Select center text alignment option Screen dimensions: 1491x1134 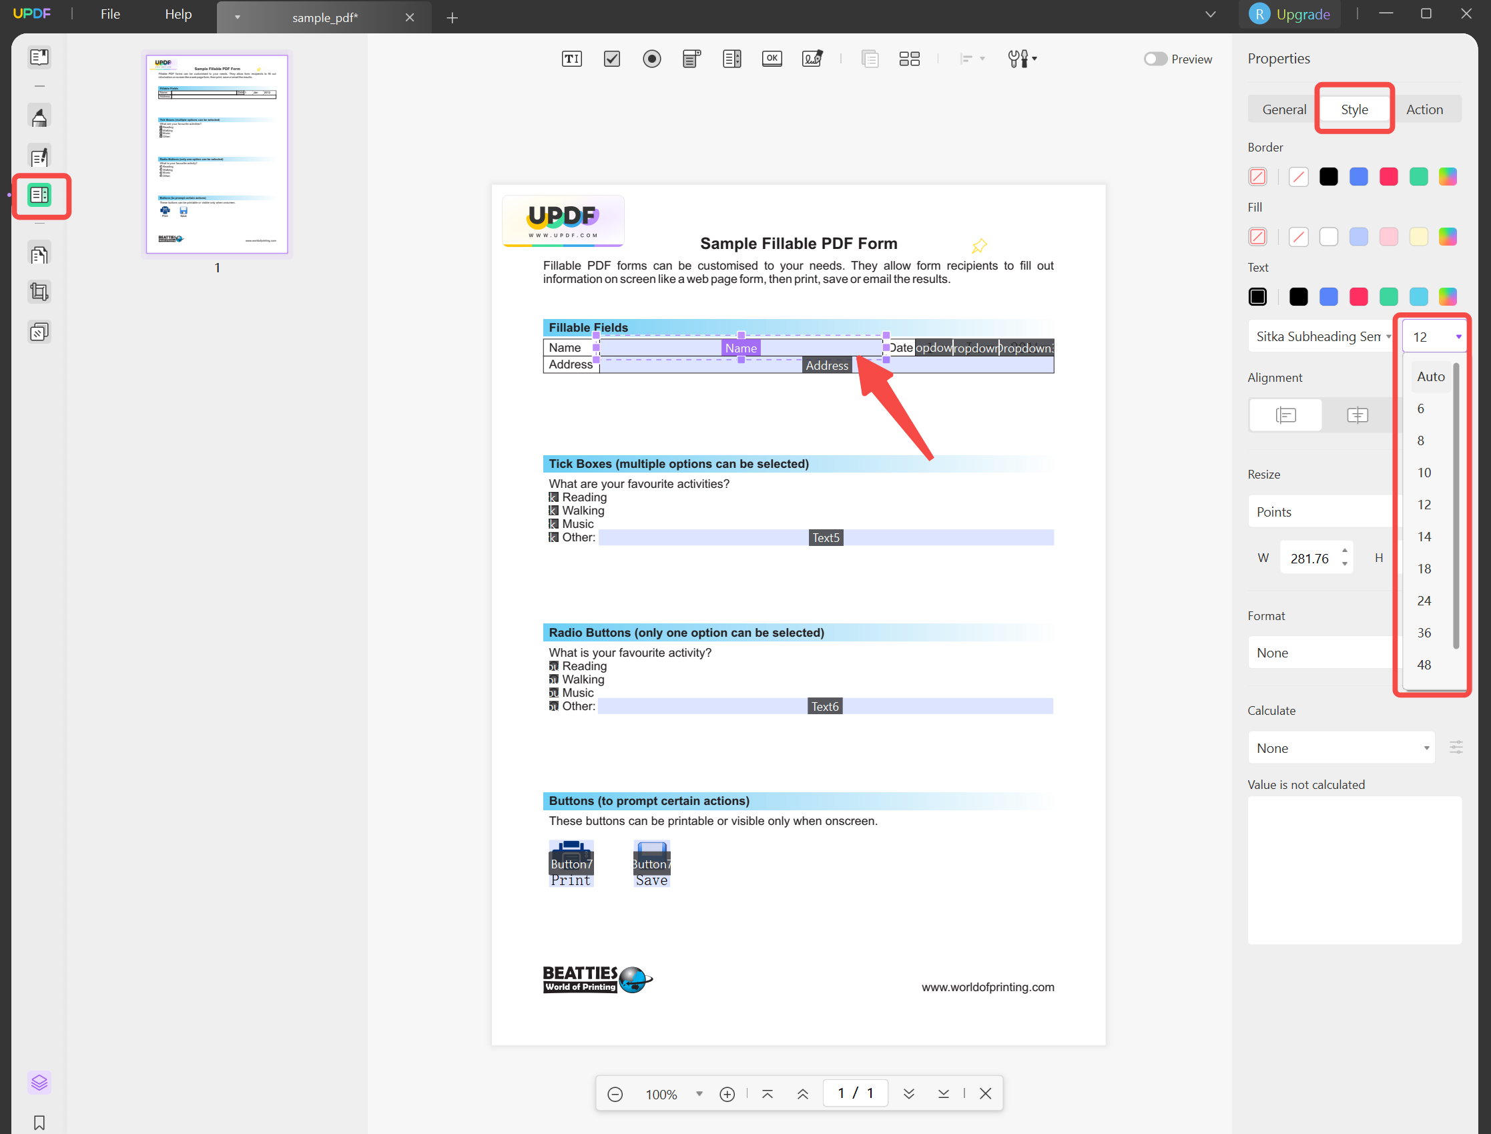(1357, 414)
